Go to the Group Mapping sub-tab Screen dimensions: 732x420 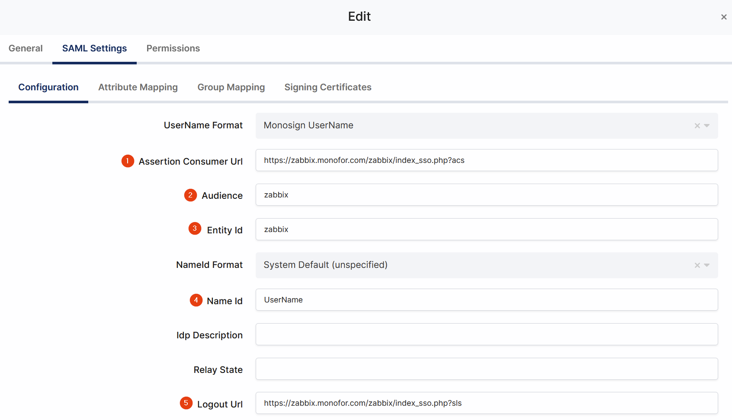click(231, 87)
